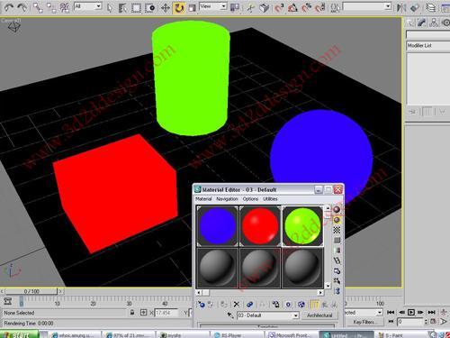The image size is (450, 338).
Task: Activate the Select and Move tool
Action: point(166,8)
